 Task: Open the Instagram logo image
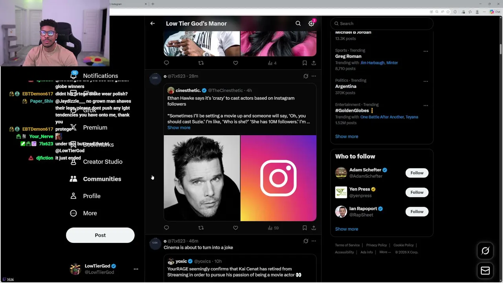click(278, 178)
